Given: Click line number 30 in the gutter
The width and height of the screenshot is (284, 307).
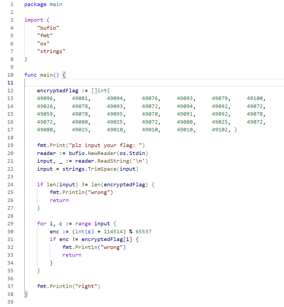Looking at the screenshot, I should point(10,231).
